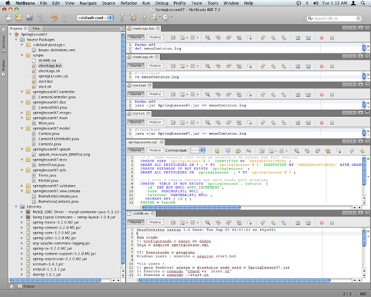
Task: Toggle Source view in springLessons.sql editor
Action: (135, 150)
